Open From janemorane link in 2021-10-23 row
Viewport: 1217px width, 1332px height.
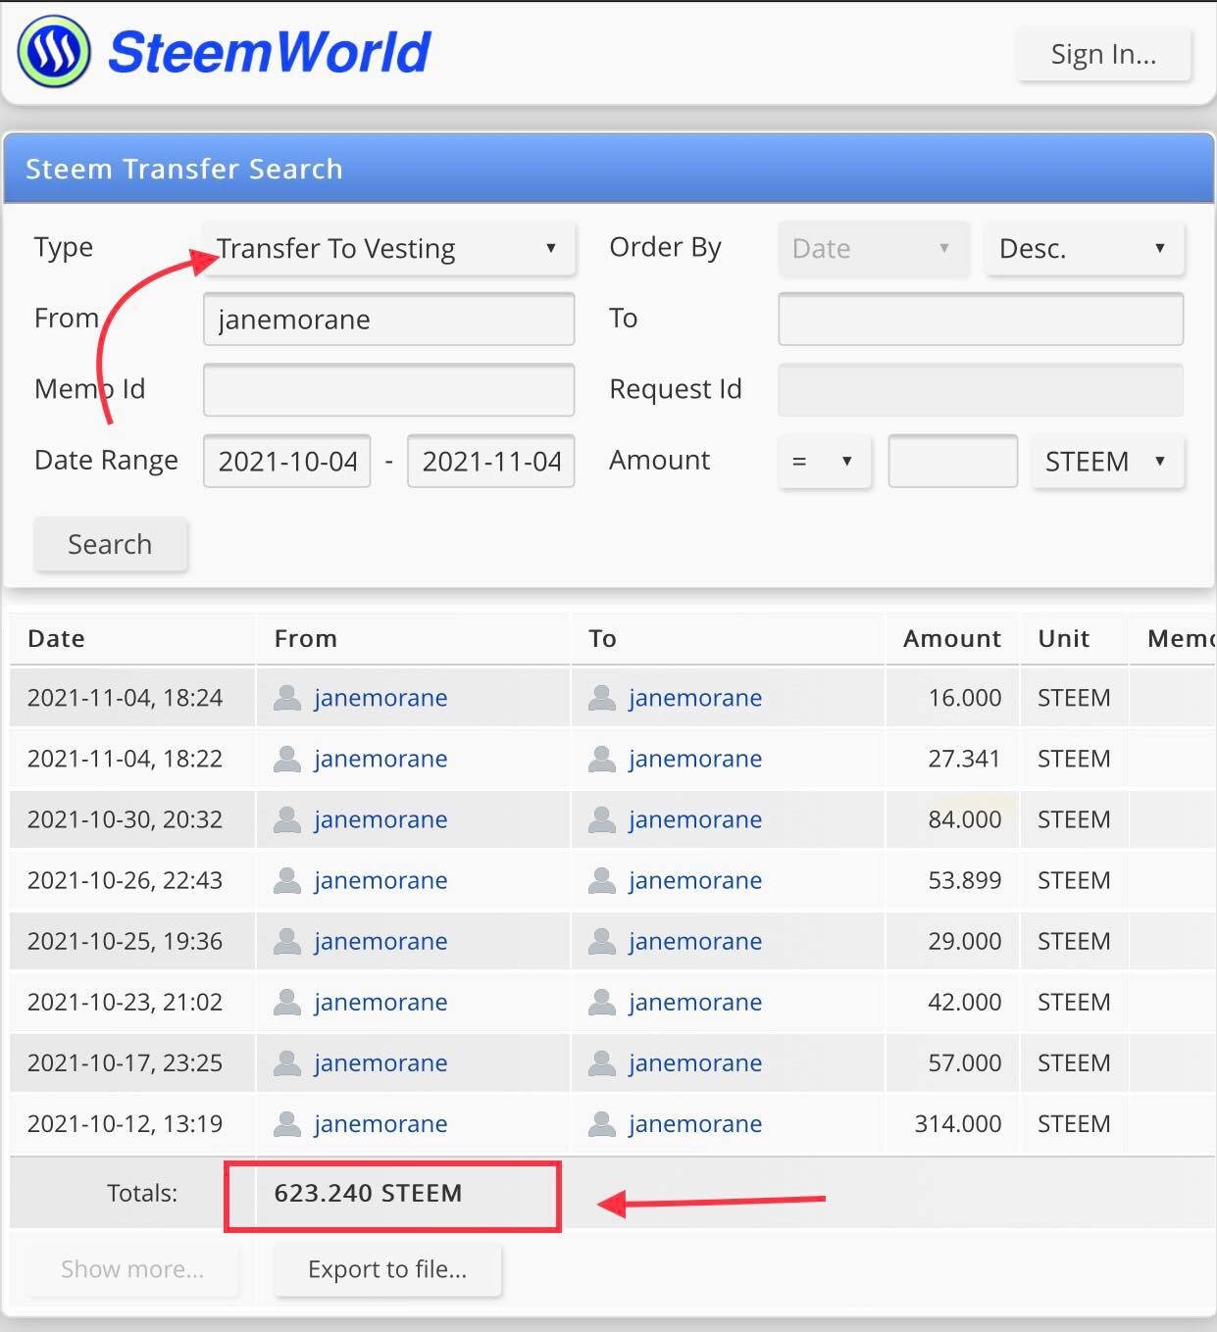380,1002
